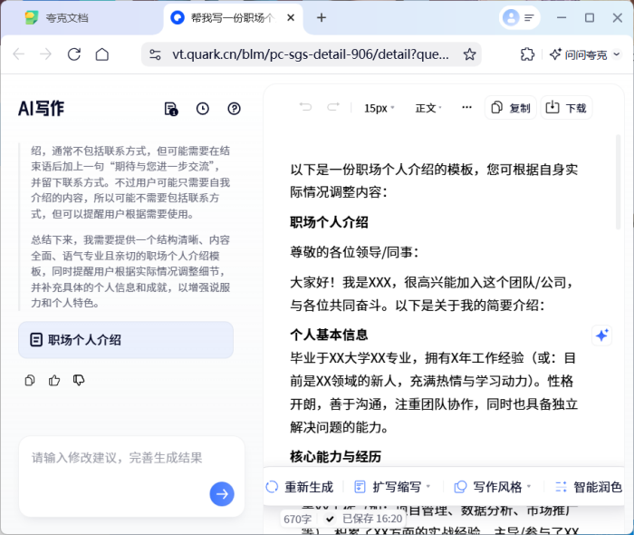This screenshot has width=634, height=535.
Task: Undo the last edit in the editor
Action: (x=305, y=108)
